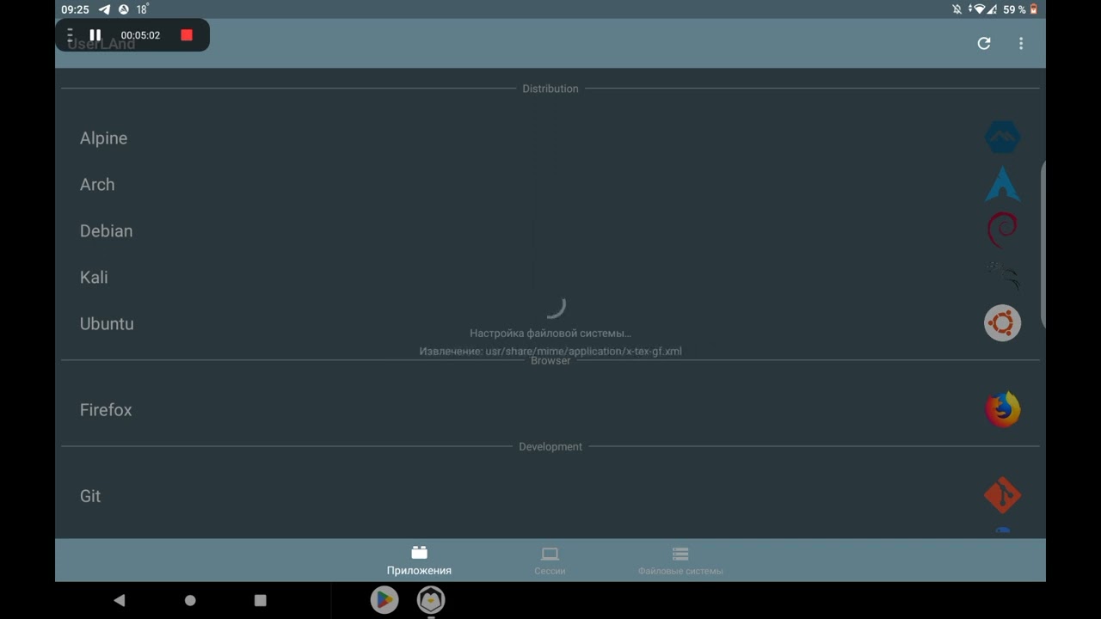Go back with the Android back button

point(119,600)
